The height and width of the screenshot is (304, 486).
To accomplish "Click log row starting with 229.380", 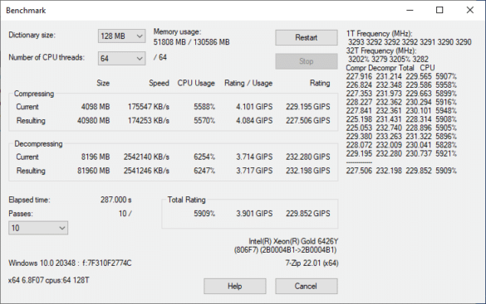I will (401, 136).
